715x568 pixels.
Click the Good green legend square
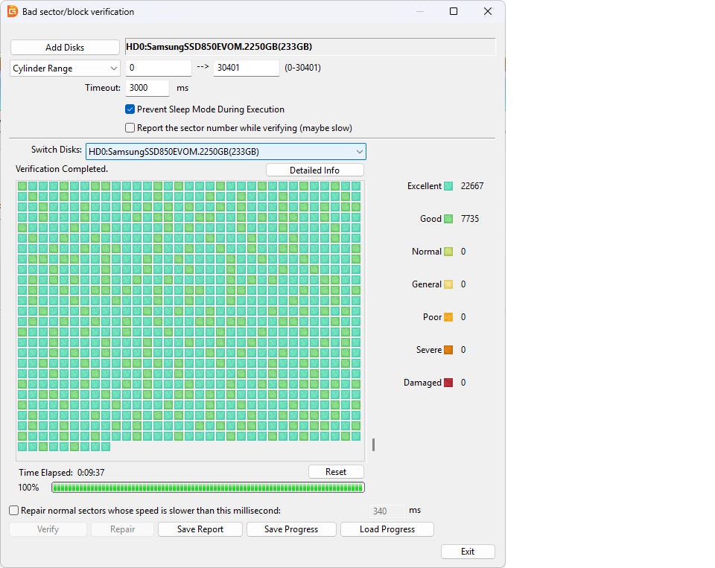[x=448, y=219]
